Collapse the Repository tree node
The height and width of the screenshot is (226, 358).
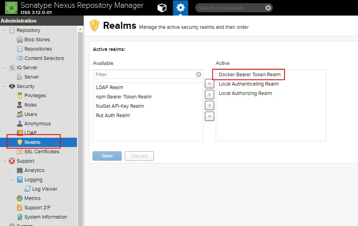5,30
